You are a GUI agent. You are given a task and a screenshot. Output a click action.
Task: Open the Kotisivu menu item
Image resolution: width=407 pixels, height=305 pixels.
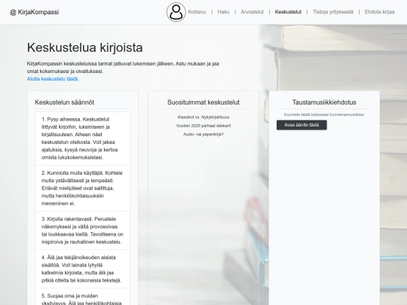click(197, 12)
